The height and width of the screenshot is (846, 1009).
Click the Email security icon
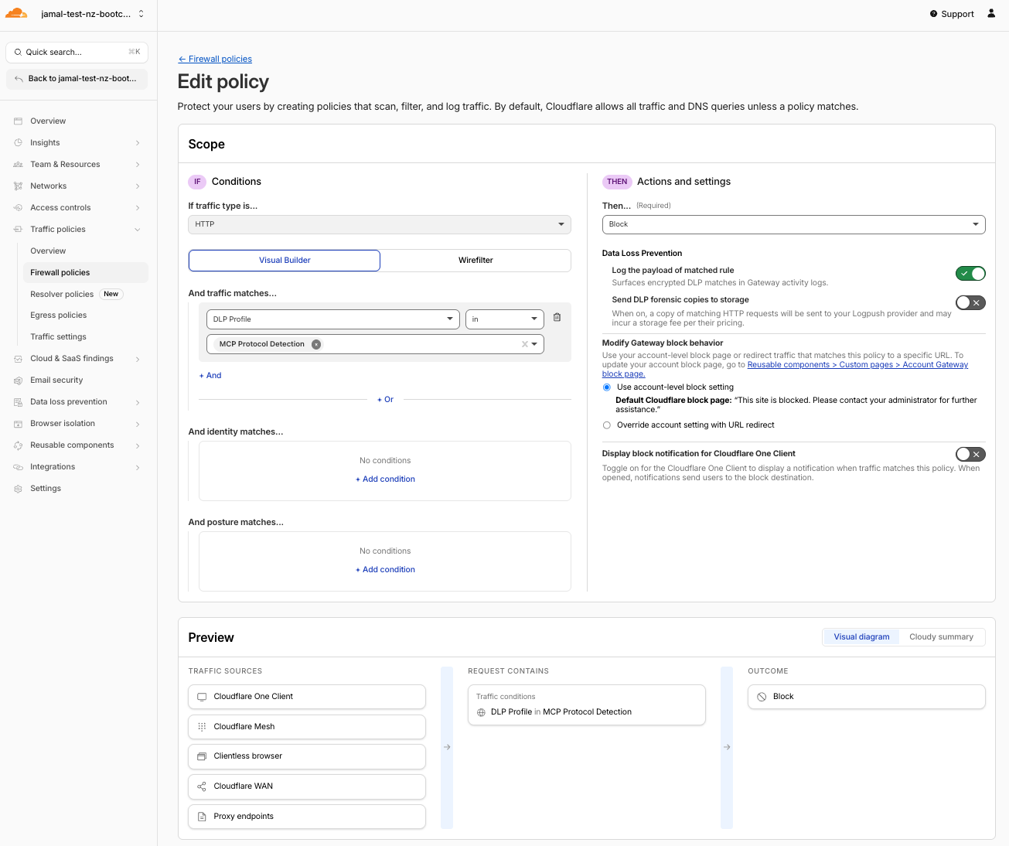pyautogui.click(x=18, y=380)
